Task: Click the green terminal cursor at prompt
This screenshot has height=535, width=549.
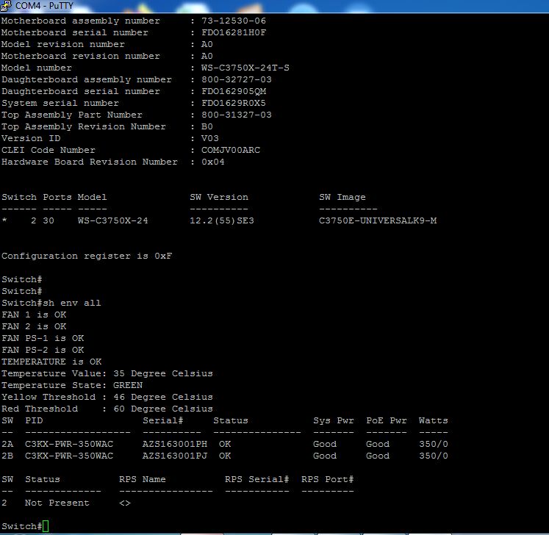Action: pos(46,526)
